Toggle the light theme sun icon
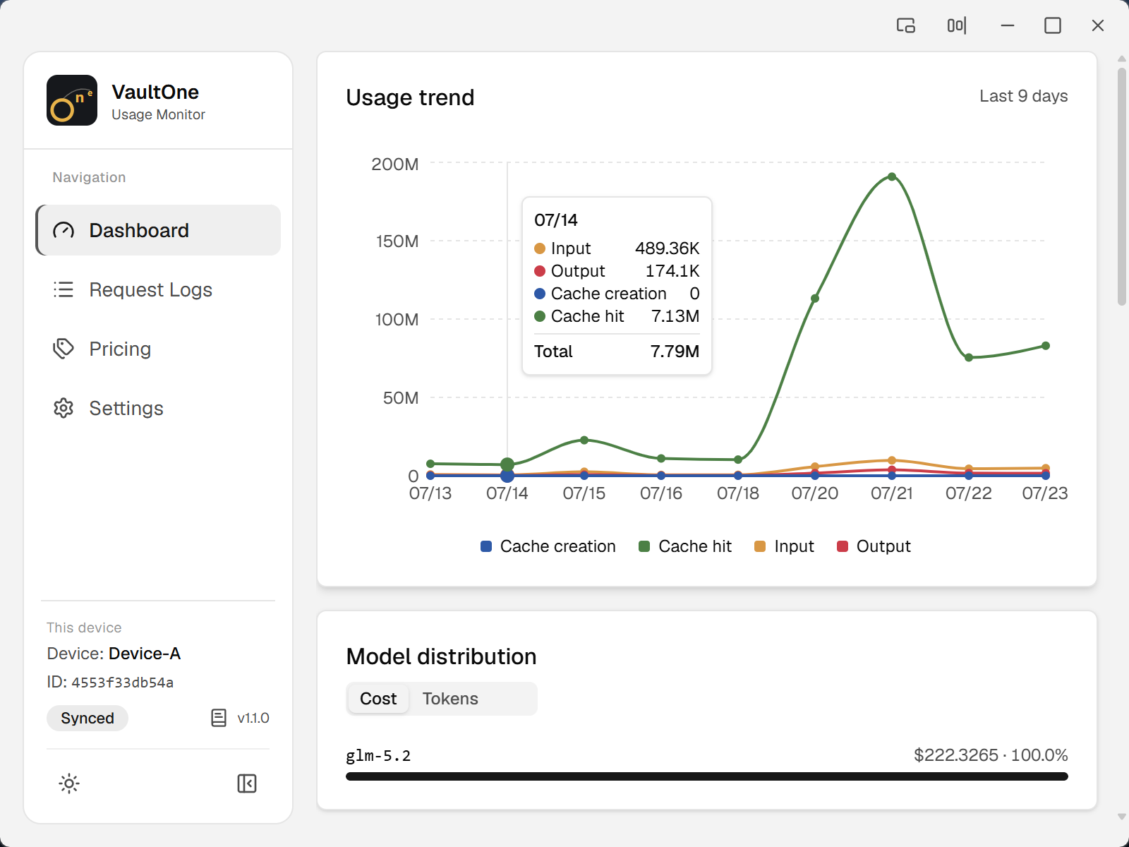Image resolution: width=1129 pixels, height=847 pixels. click(69, 783)
